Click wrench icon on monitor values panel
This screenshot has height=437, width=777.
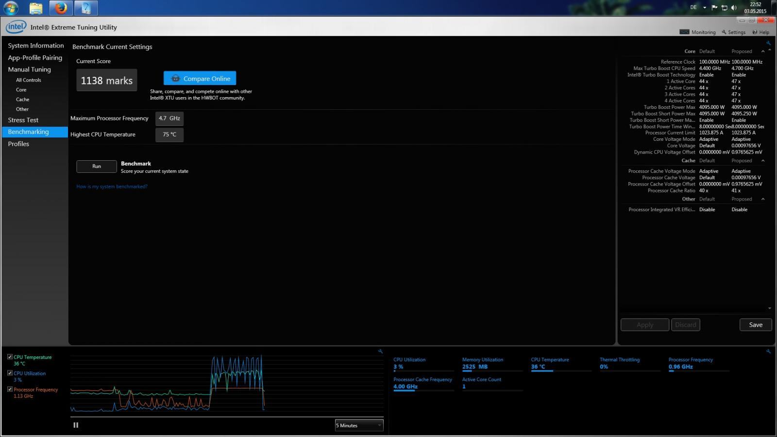768,351
